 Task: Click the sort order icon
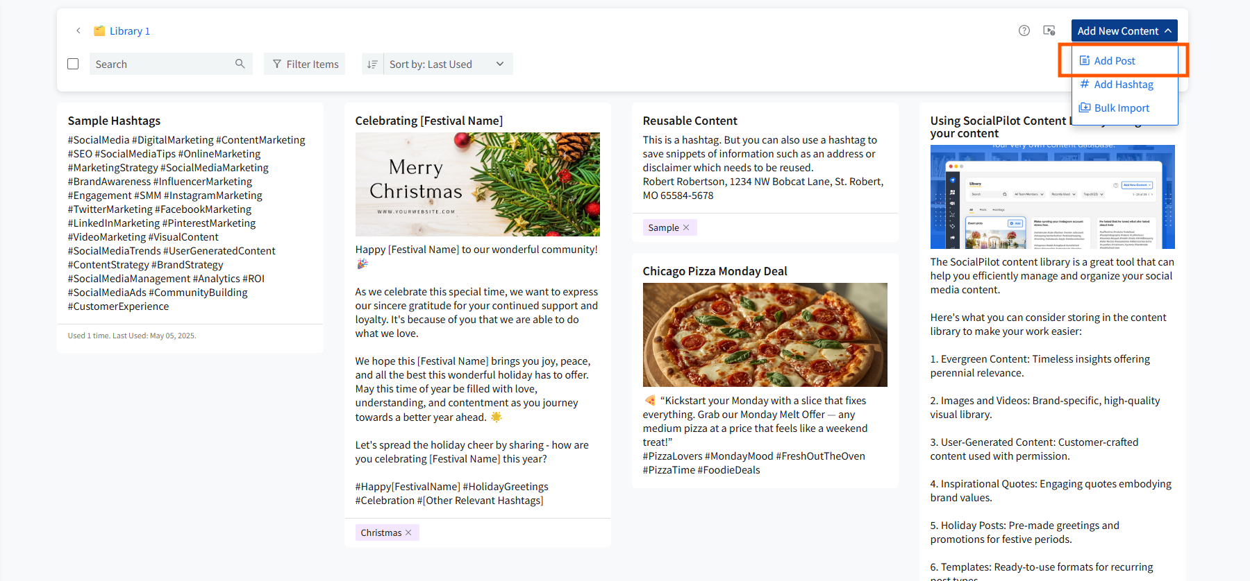pyautogui.click(x=372, y=64)
